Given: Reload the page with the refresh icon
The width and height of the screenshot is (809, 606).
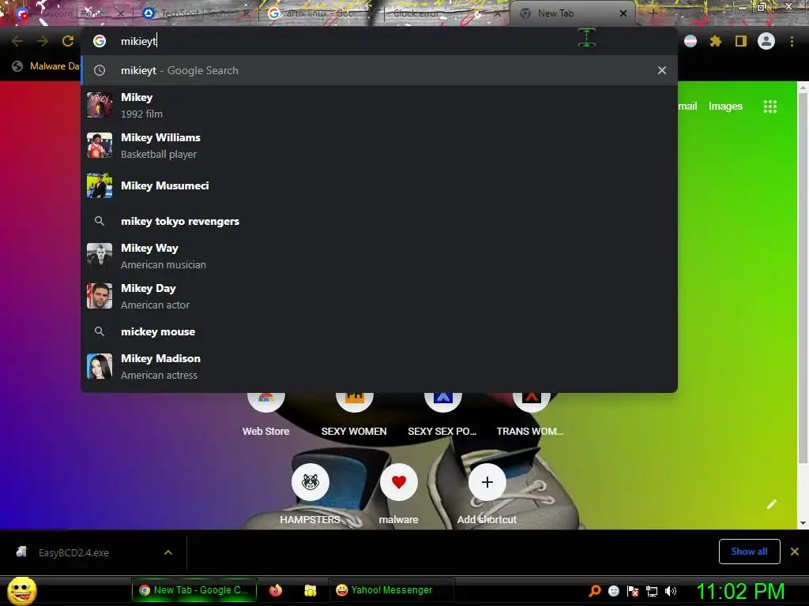Looking at the screenshot, I should (68, 41).
